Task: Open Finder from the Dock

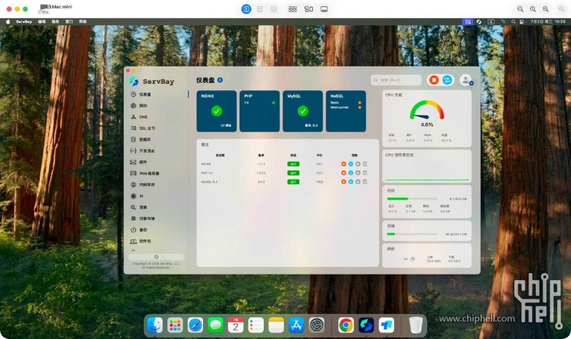Action: click(x=155, y=325)
